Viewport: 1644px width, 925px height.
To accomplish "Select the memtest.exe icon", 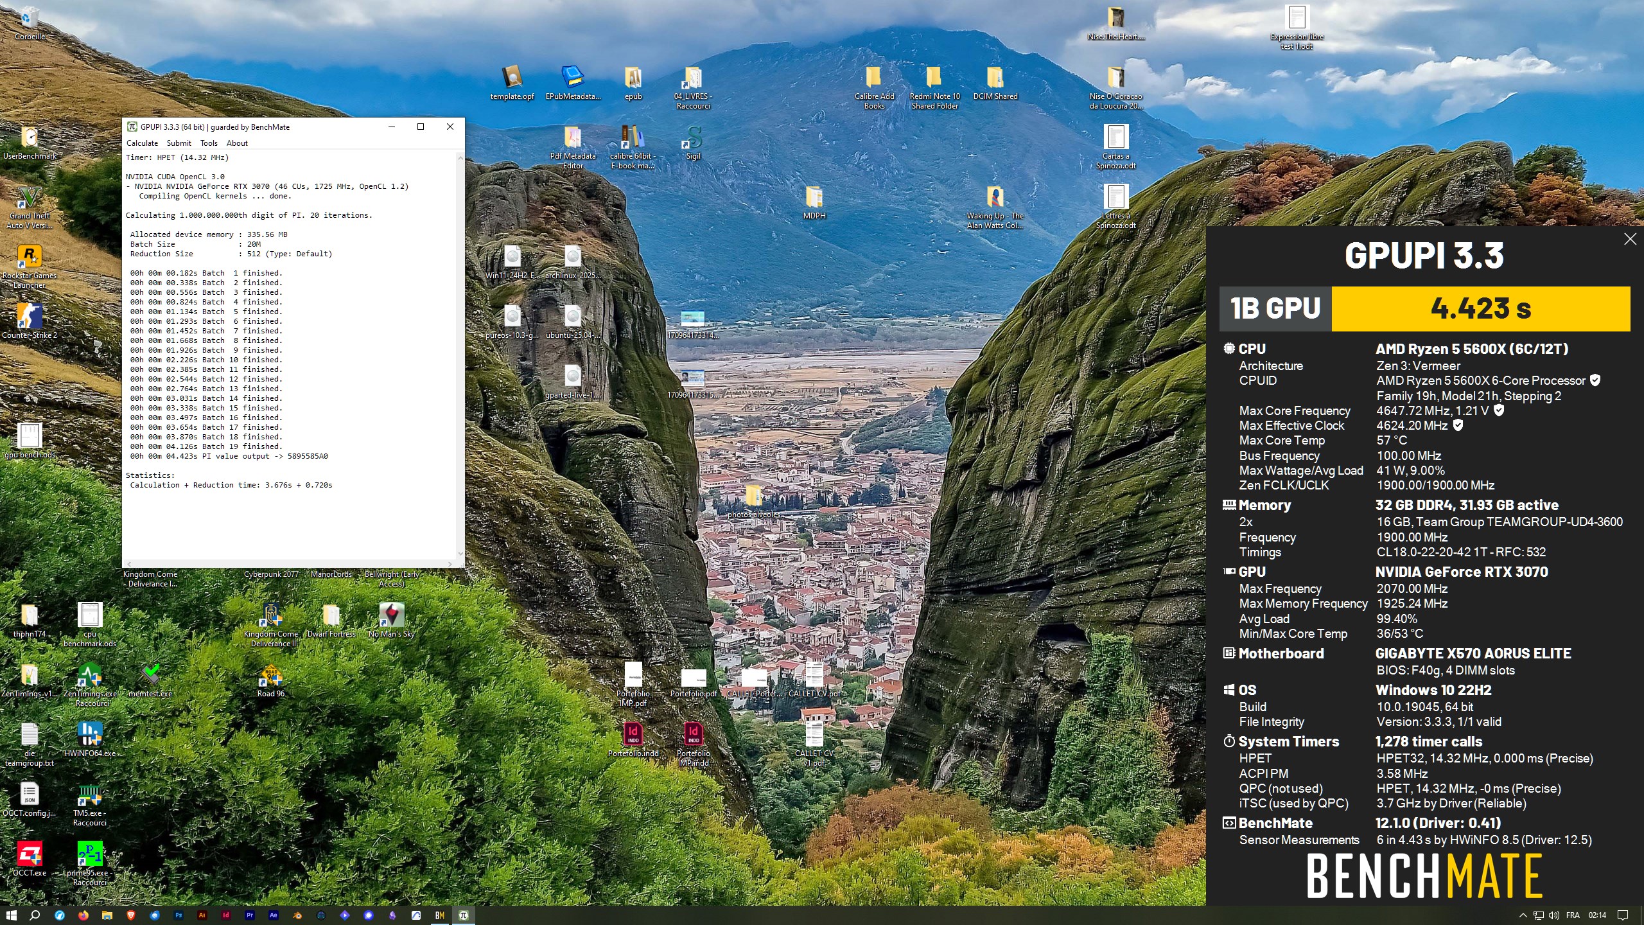I will tap(150, 680).
